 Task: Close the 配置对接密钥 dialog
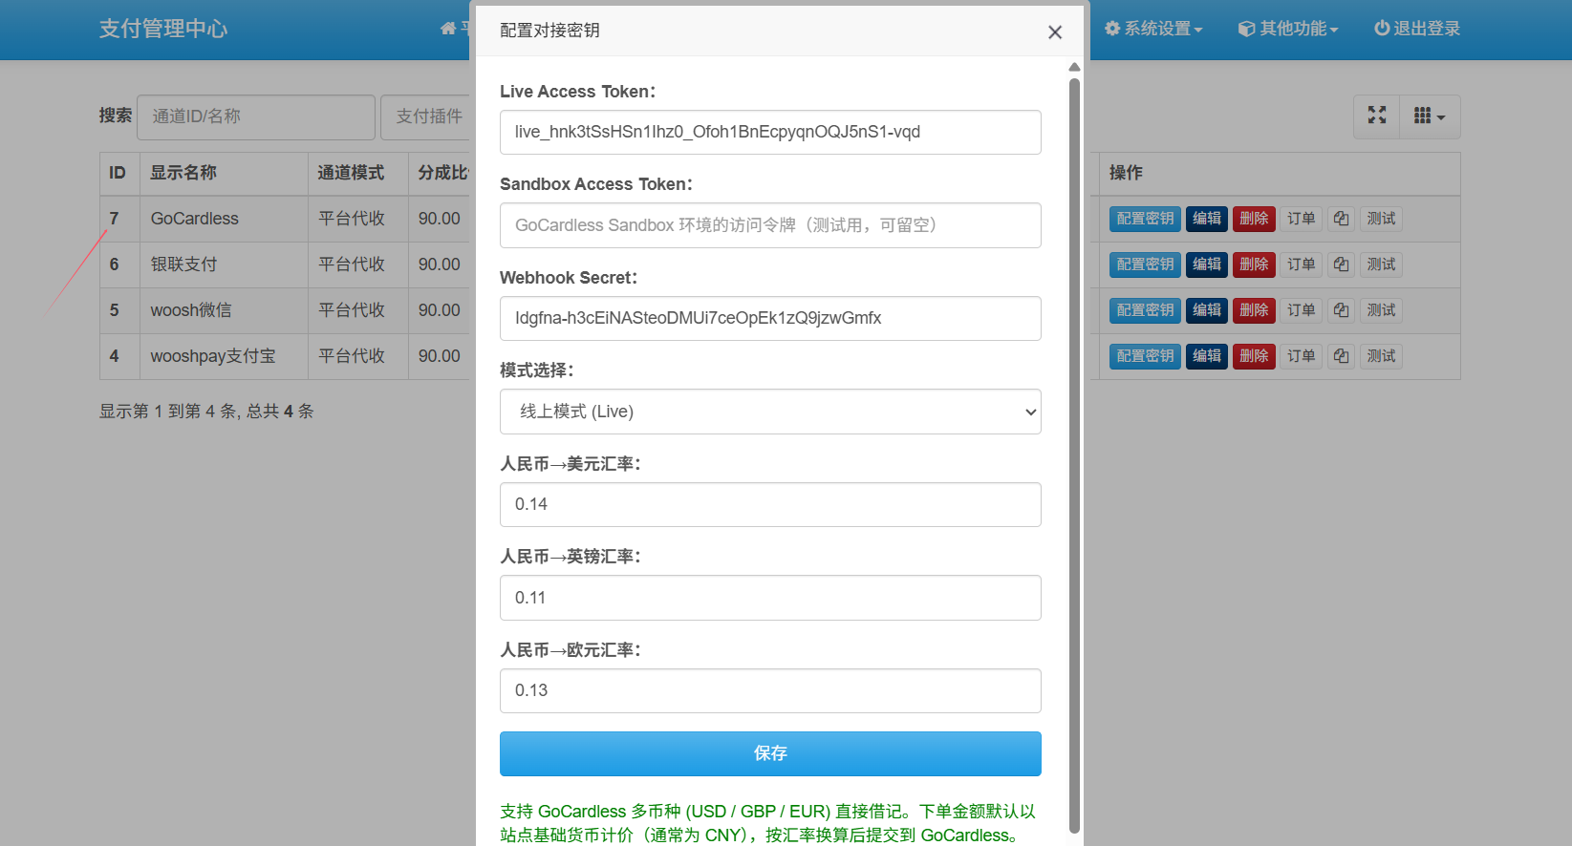(x=1054, y=32)
